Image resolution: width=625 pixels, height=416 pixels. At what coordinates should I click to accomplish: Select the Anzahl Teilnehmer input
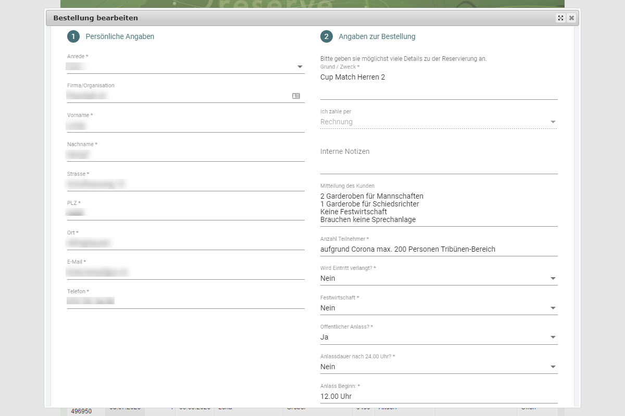pos(438,250)
